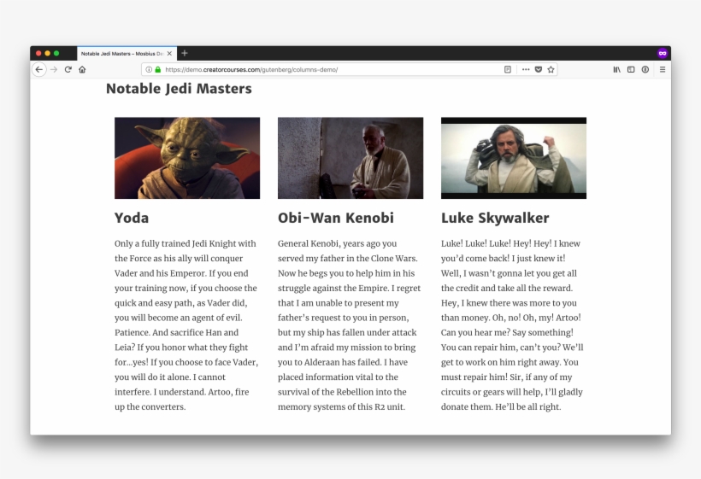Image resolution: width=701 pixels, height=479 pixels.
Task: Click paragraph starting 'General Kenobi, years ago'
Action: click(350, 325)
